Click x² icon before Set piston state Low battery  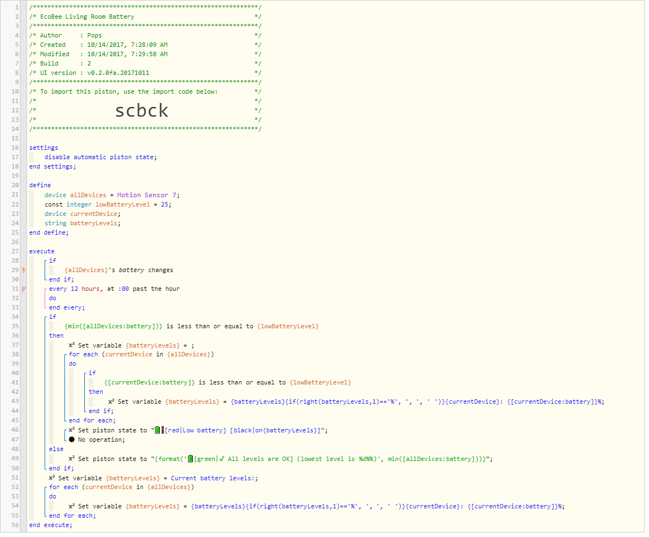(x=72, y=430)
